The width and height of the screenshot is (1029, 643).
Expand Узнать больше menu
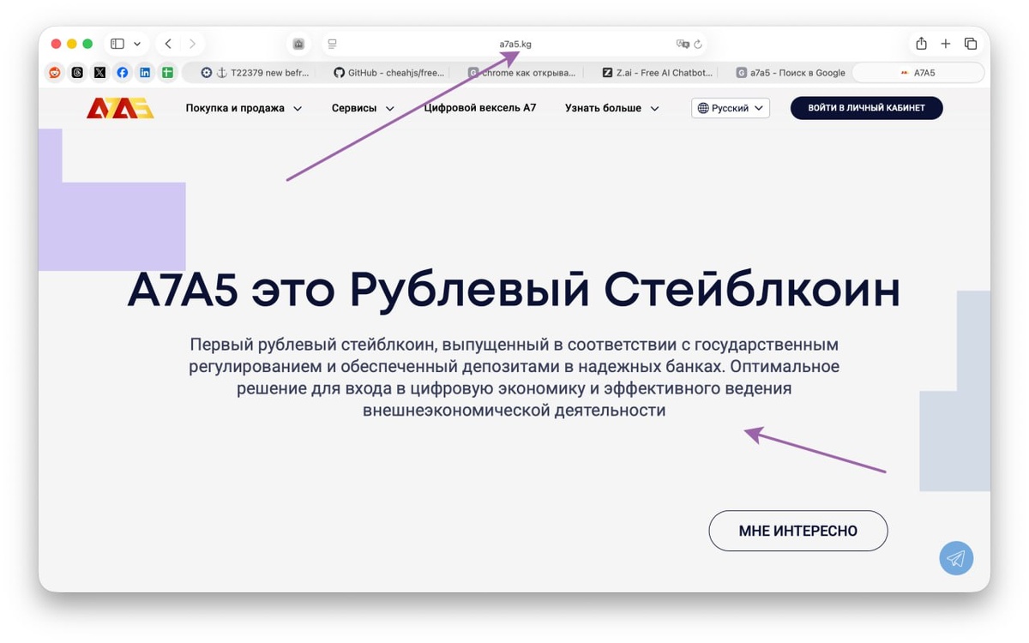(x=611, y=108)
